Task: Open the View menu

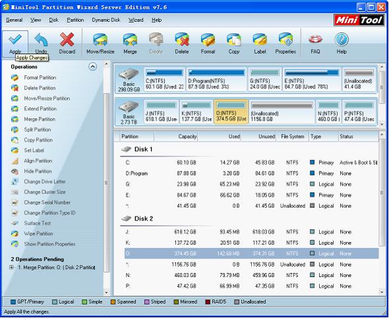Action: click(x=36, y=20)
